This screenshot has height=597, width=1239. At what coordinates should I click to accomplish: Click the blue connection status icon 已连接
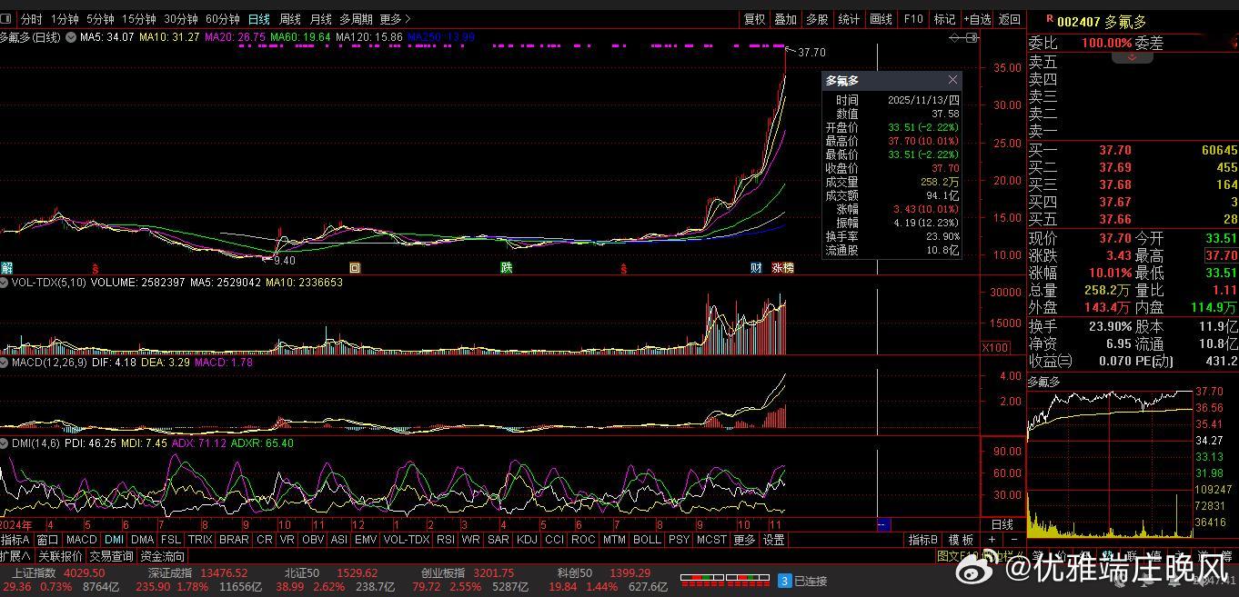(784, 580)
